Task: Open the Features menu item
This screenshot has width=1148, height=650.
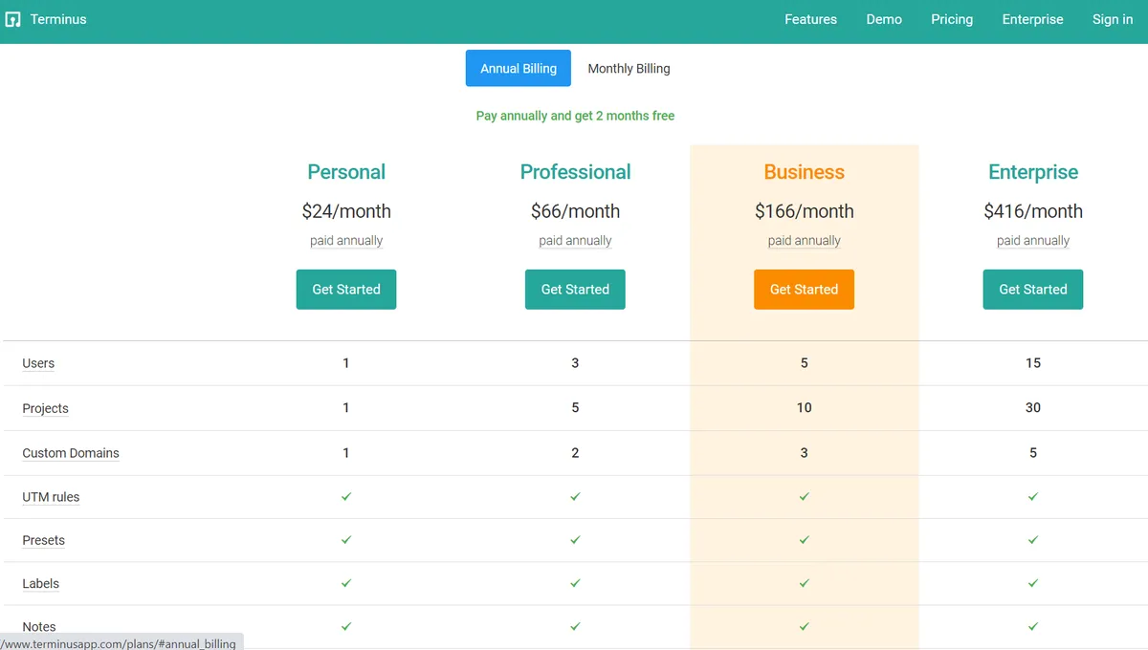Action: click(810, 19)
